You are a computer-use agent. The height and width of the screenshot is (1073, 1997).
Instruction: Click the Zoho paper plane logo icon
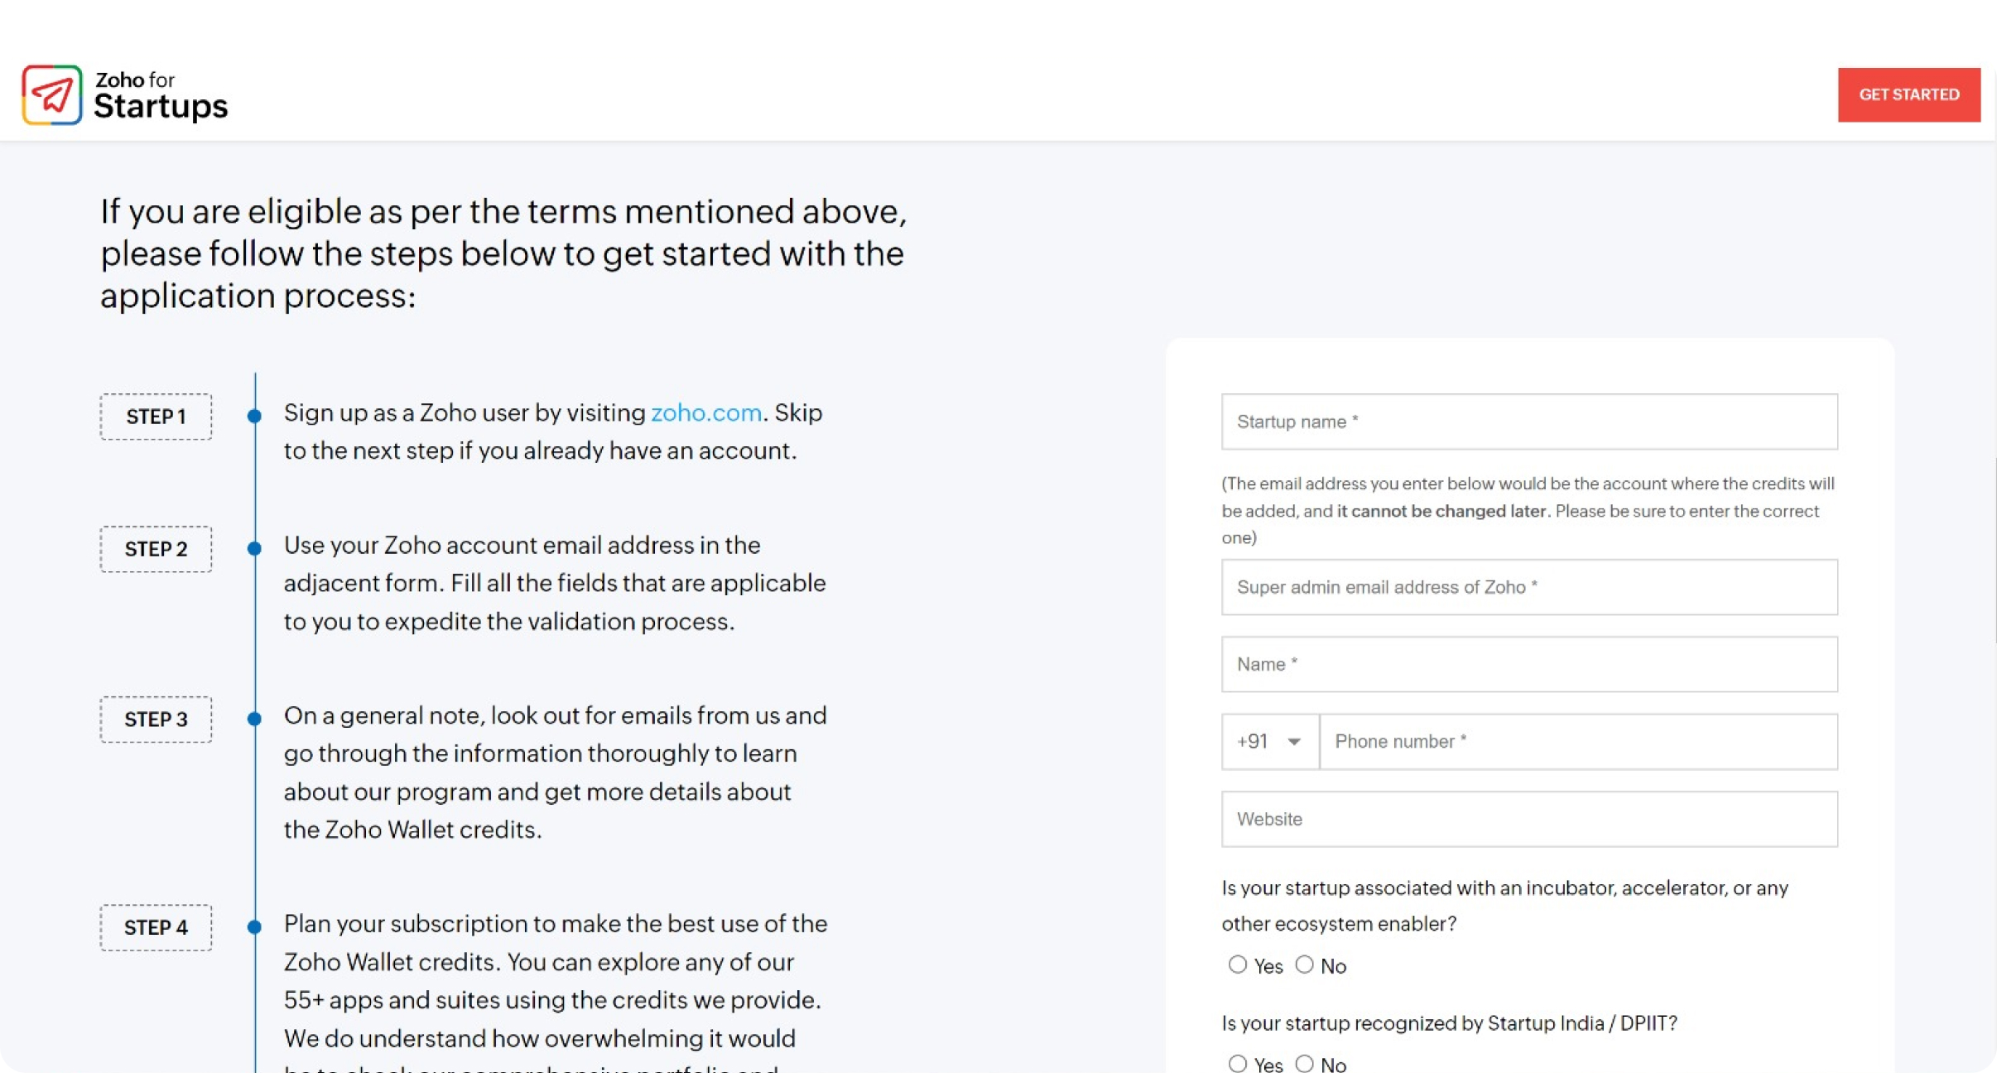coord(51,95)
